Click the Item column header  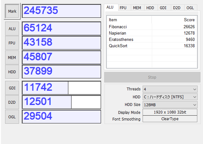tap(129, 20)
